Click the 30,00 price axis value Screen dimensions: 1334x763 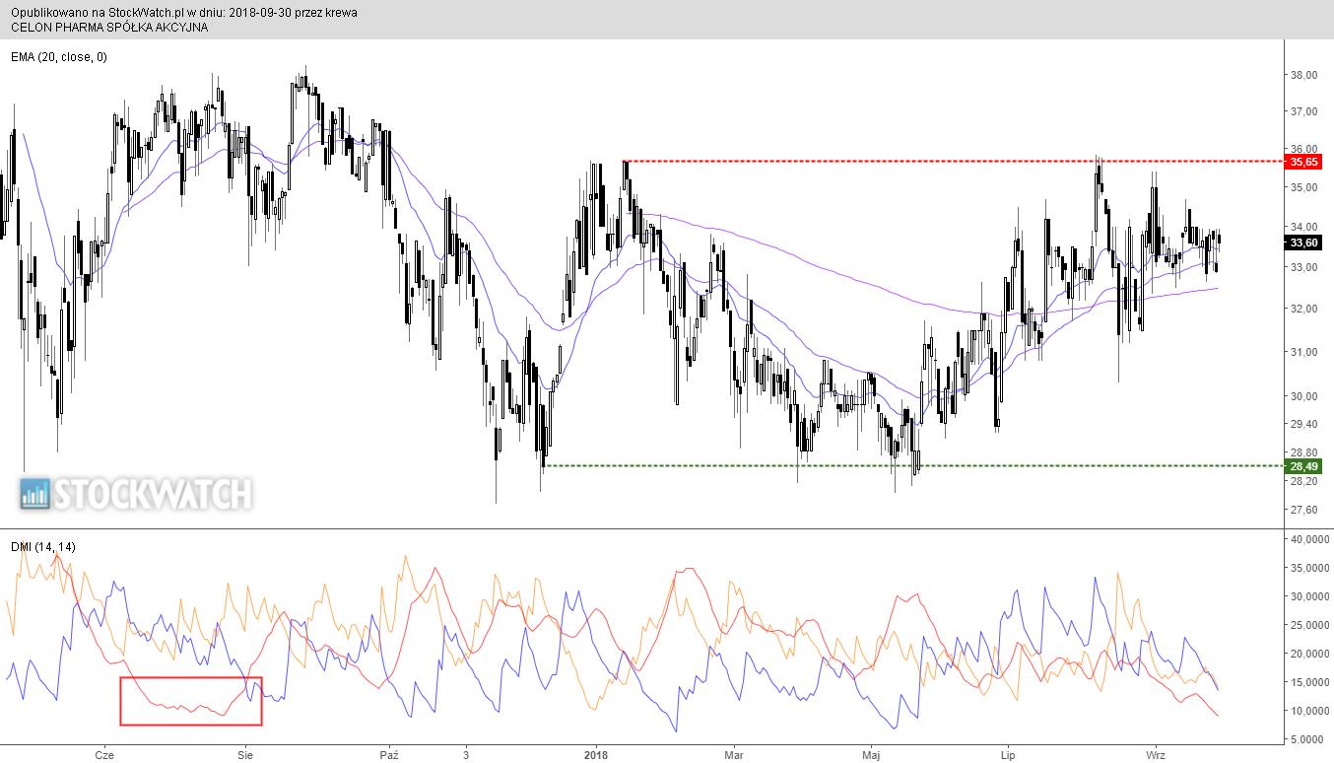[x=1303, y=396]
